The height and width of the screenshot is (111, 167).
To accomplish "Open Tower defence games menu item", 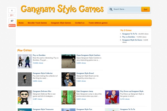I will (x=98, y=23).
